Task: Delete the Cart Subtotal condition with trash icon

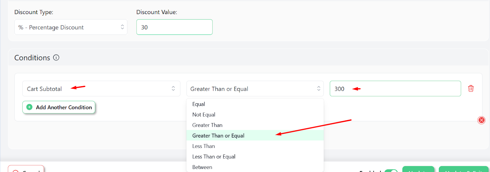Action: [471, 89]
